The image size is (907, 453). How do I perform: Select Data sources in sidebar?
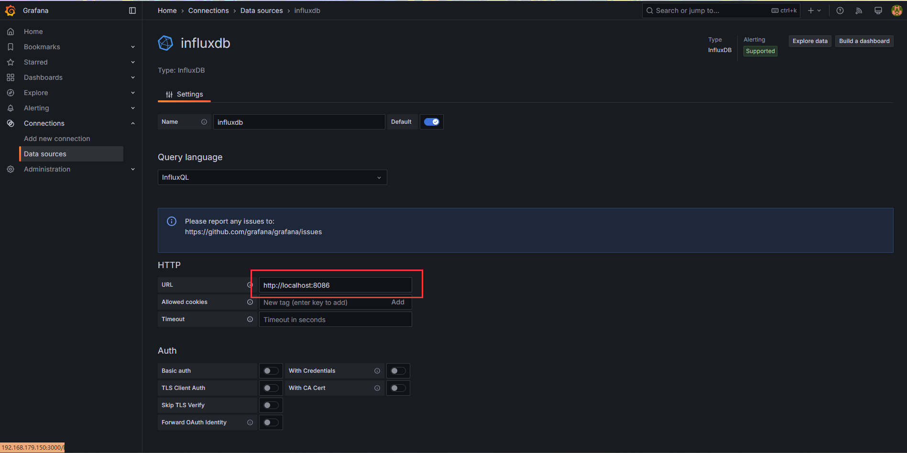pos(71,154)
